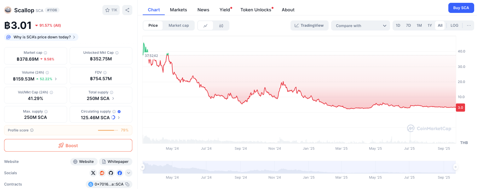Click the chain icon on the contract chip

[x=91, y=184]
